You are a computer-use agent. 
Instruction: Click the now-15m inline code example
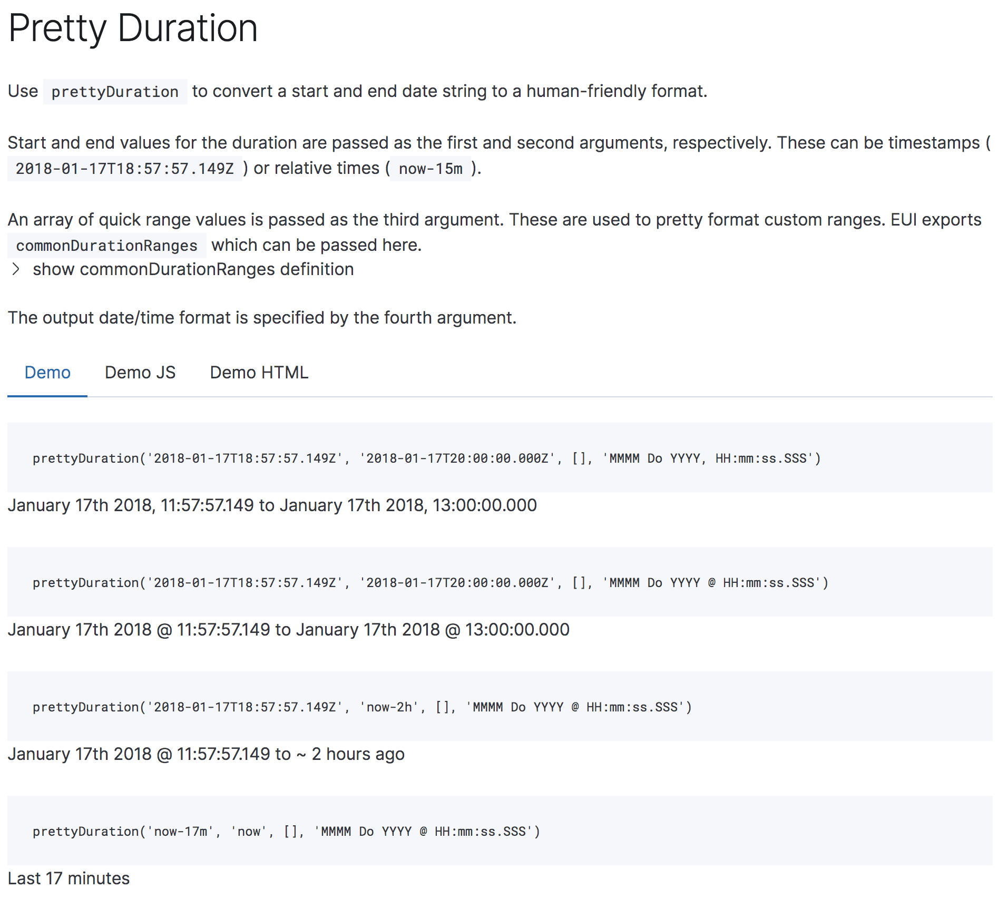(430, 169)
